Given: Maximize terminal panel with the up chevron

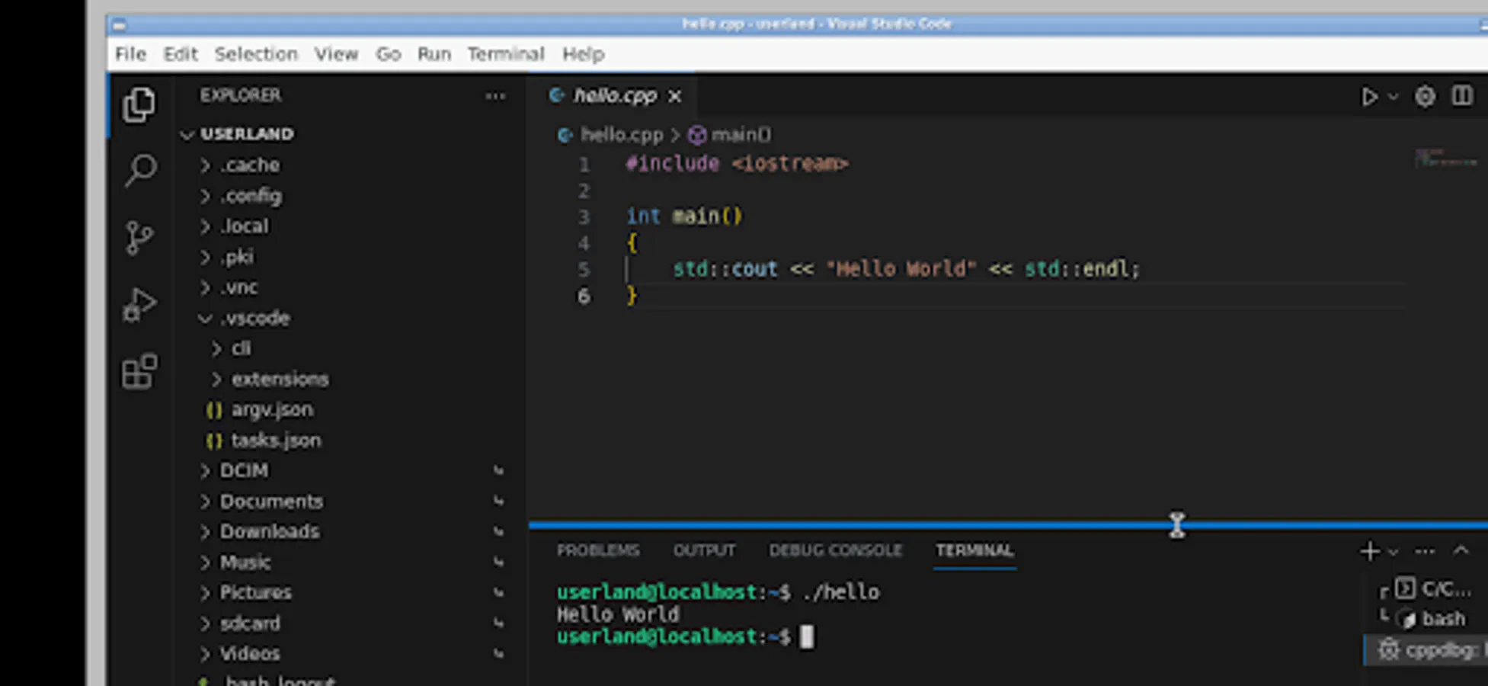Looking at the screenshot, I should coord(1461,550).
